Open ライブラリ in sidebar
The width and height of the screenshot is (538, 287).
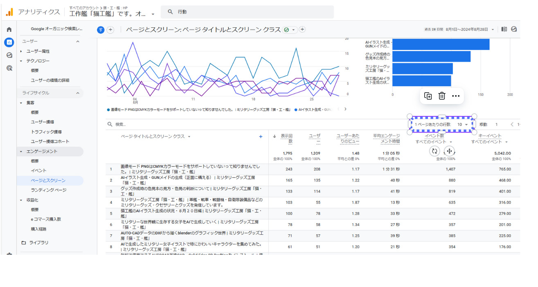pos(39,243)
